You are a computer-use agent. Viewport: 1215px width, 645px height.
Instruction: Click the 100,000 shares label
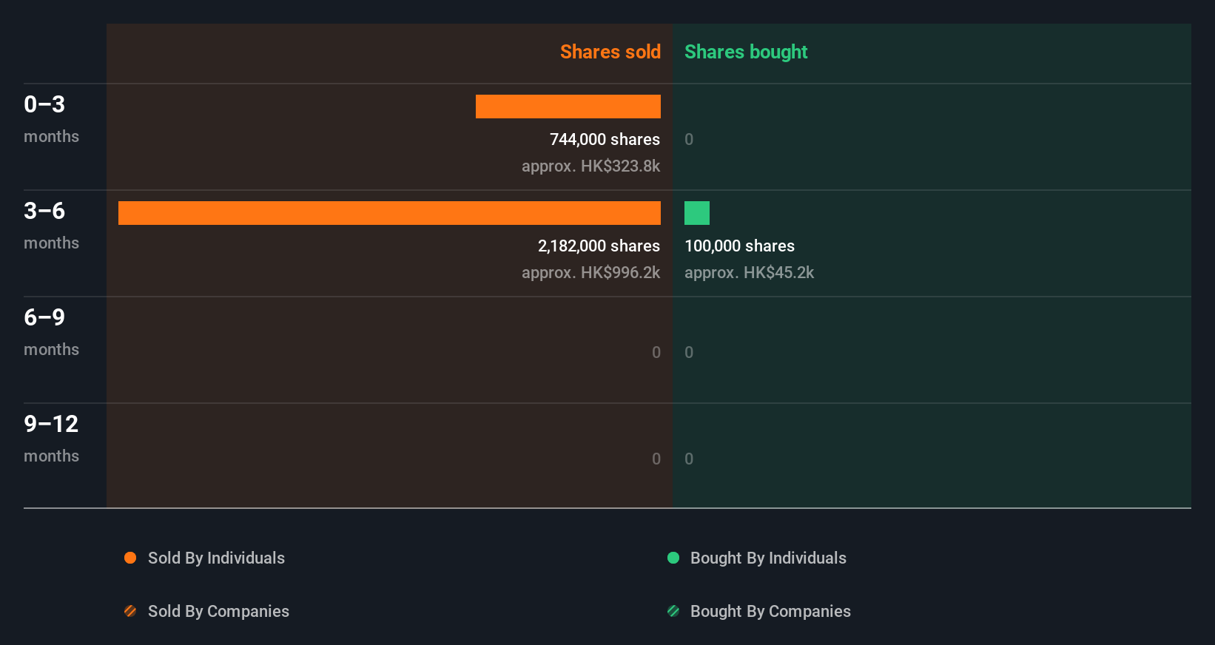[739, 246]
